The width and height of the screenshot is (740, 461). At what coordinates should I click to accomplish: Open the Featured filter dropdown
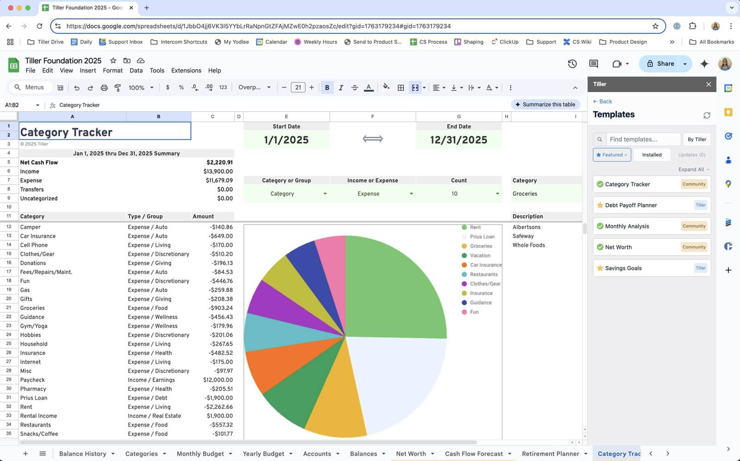[612, 155]
